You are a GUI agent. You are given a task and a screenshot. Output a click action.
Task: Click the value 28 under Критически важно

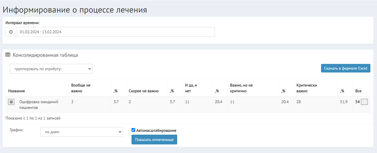tap(299, 102)
